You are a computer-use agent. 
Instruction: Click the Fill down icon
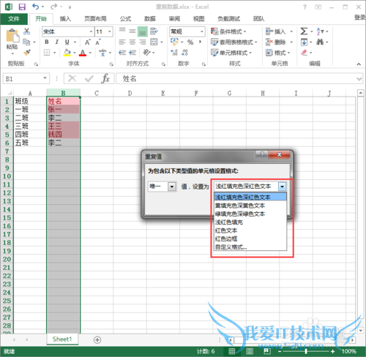(x=304, y=42)
